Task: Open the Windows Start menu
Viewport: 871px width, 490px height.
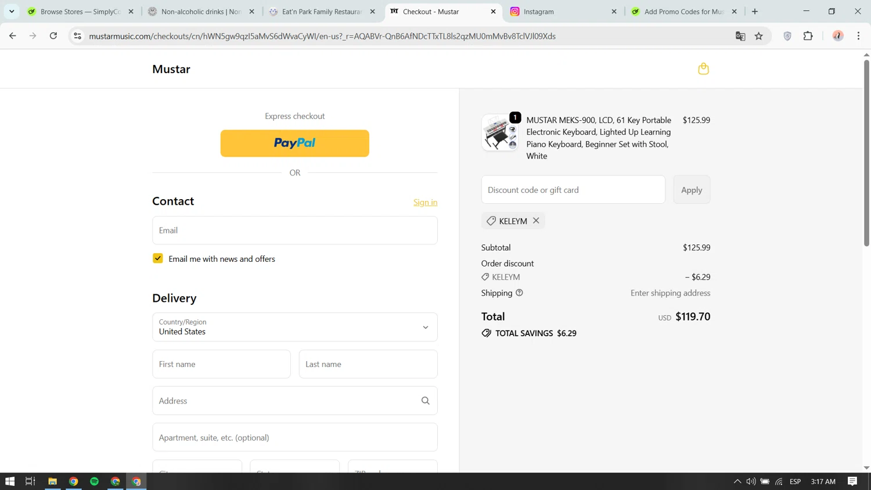Action: tap(10, 481)
